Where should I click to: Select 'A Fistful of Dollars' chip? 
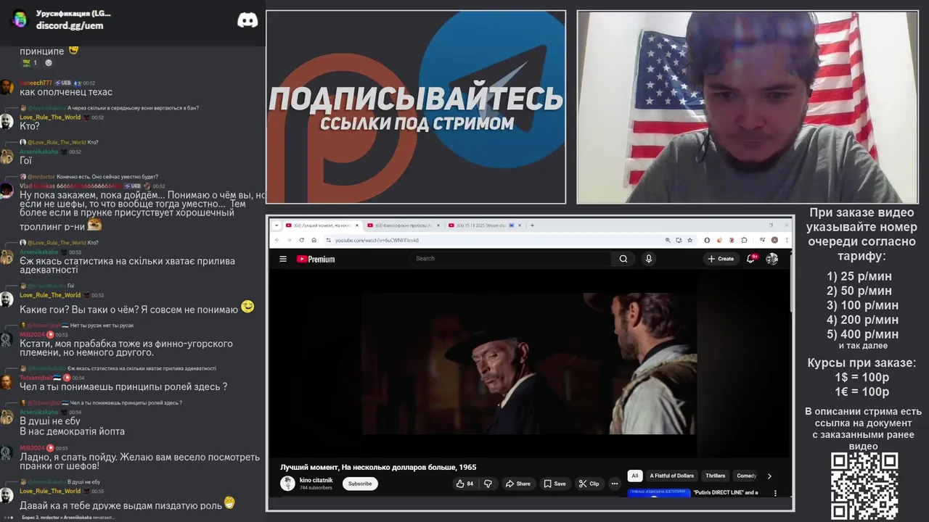pos(672,476)
